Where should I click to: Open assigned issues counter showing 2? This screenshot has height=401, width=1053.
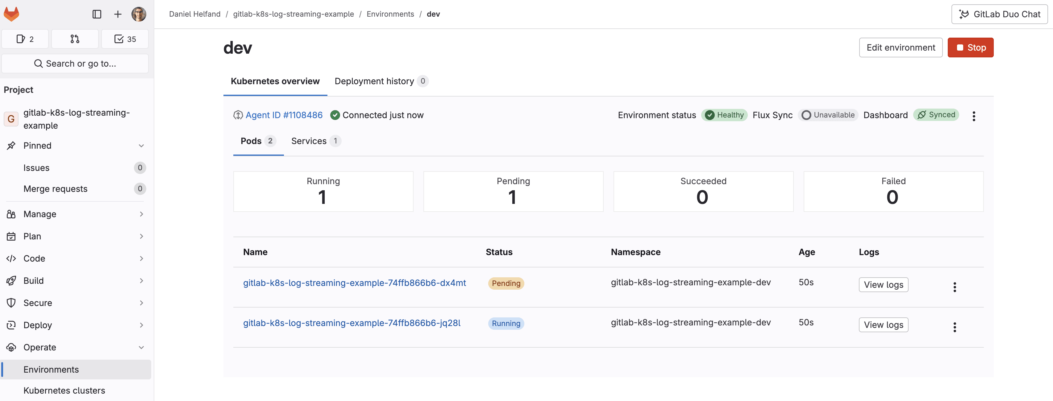[x=25, y=39]
